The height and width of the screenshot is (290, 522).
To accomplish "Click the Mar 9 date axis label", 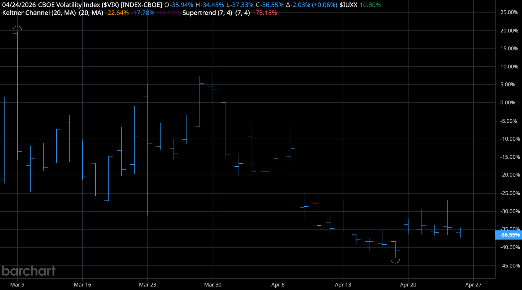I will [x=17, y=284].
